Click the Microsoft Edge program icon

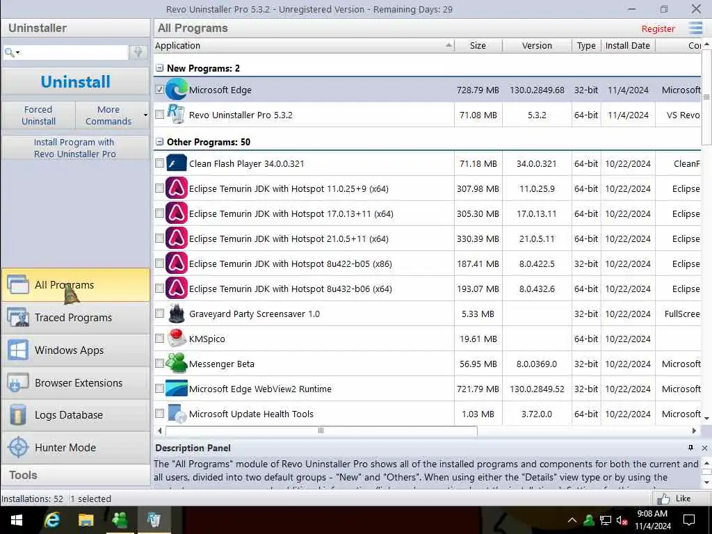coord(176,90)
